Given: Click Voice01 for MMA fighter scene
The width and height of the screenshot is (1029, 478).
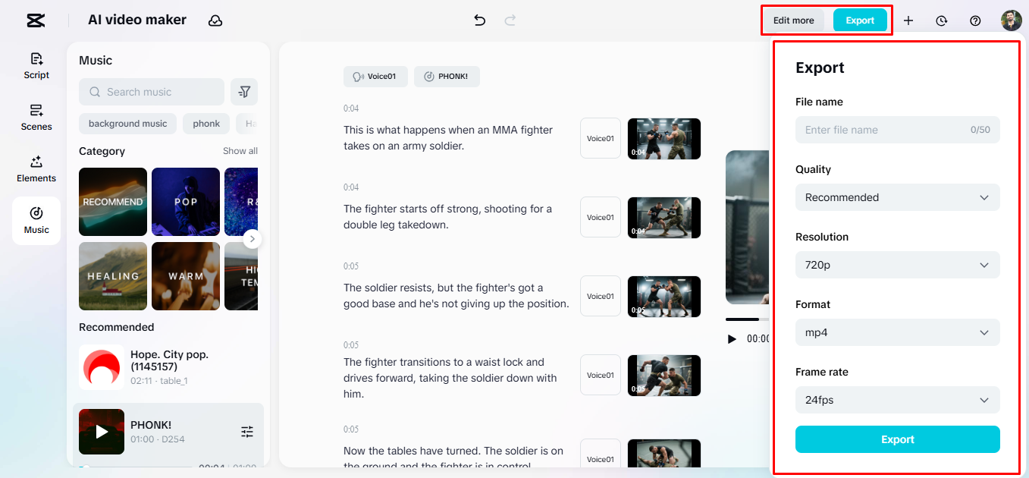Looking at the screenshot, I should tap(601, 138).
